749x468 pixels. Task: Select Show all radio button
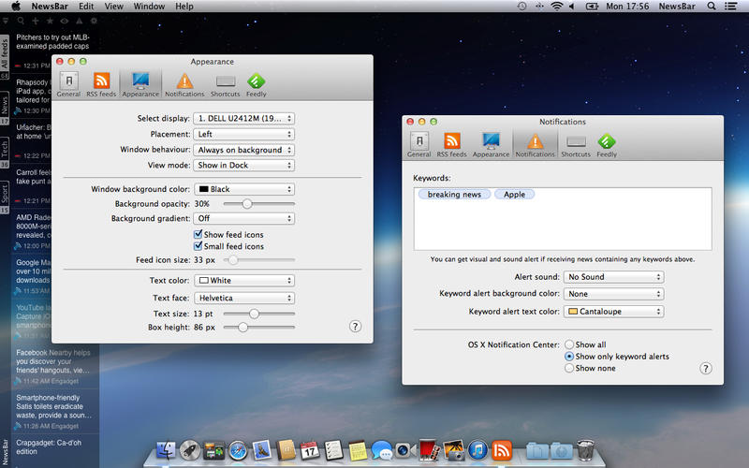click(x=569, y=344)
